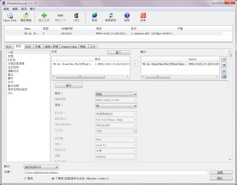This screenshot has width=237, height=185.
Task: Open rate control dropdown 平均位元率
Action: pyautogui.click(x=116, y=125)
